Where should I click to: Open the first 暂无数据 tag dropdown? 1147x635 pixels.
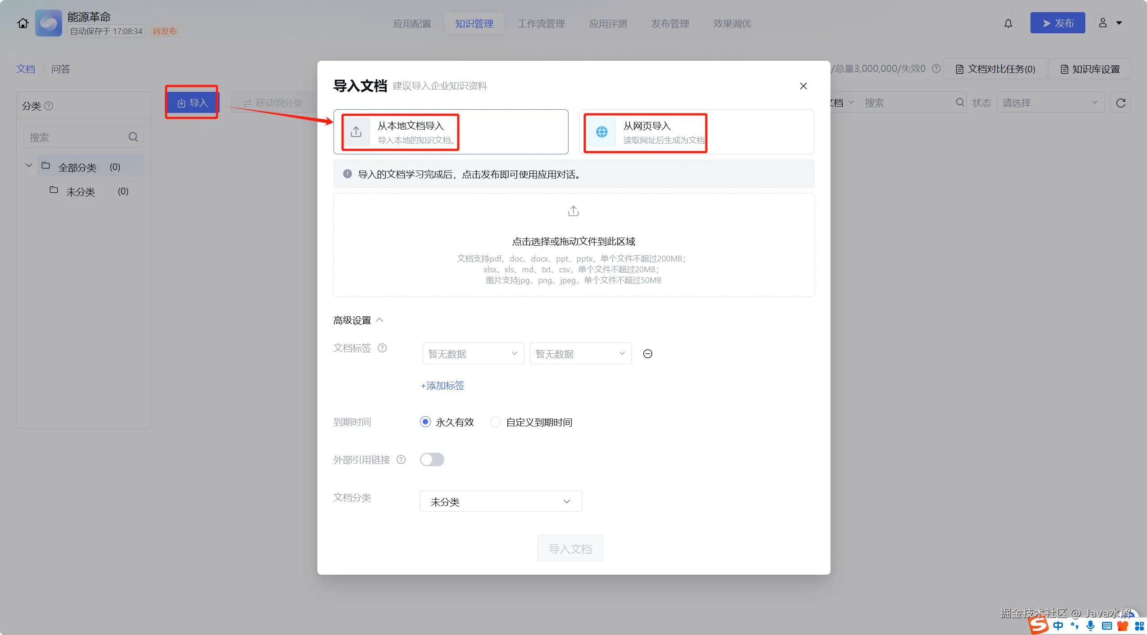pyautogui.click(x=473, y=354)
